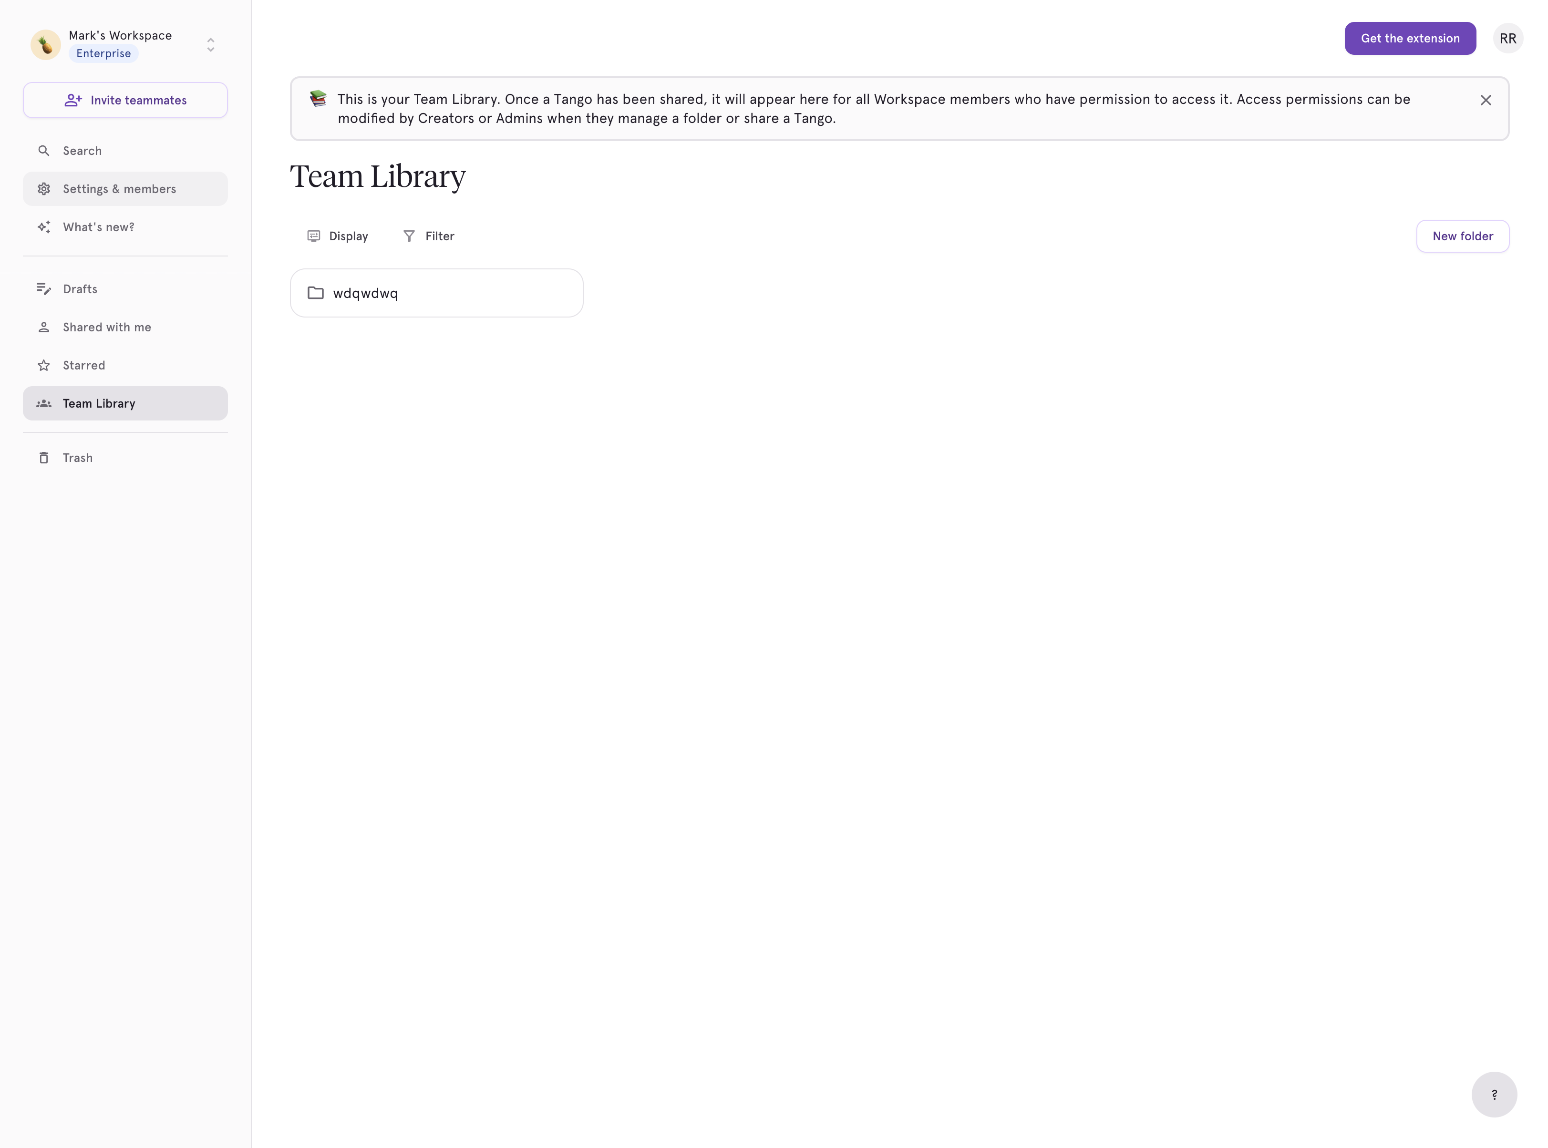Open the wdqwdwq folder

[436, 293]
